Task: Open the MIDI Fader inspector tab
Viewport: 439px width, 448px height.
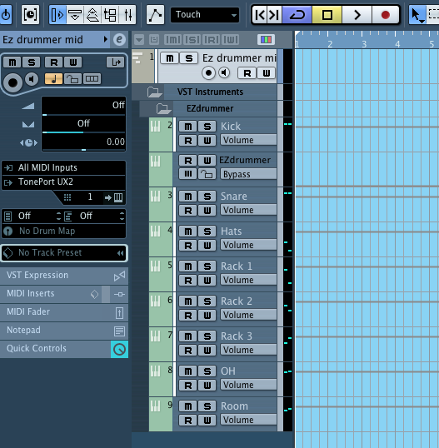Action: 64,312
